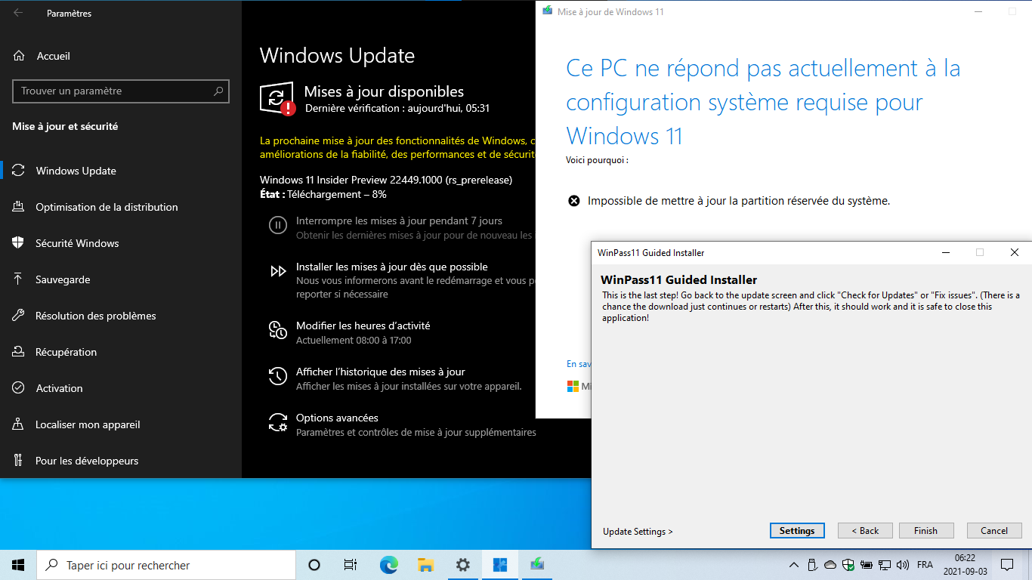
Task: Click the Pour les développeurs icon
Action: point(19,461)
